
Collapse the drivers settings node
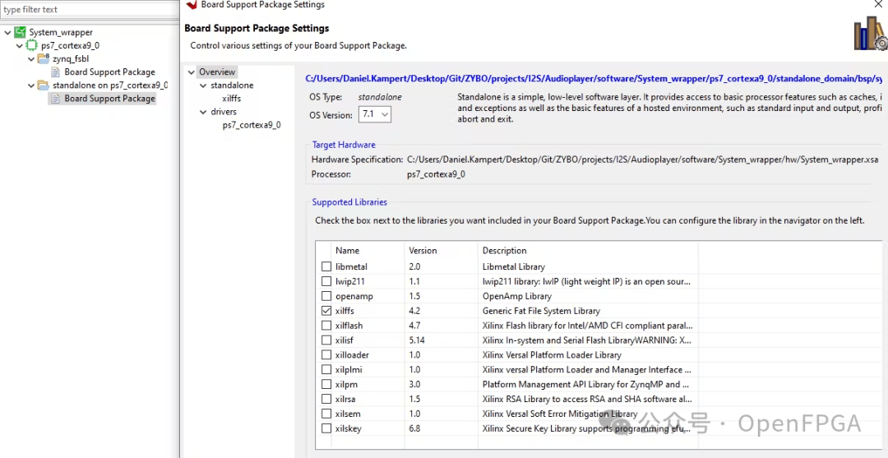[x=203, y=112]
